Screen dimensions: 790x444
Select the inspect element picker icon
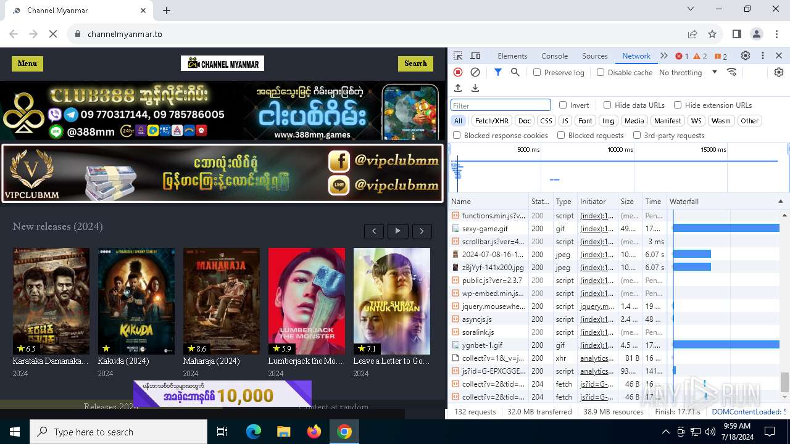click(458, 55)
